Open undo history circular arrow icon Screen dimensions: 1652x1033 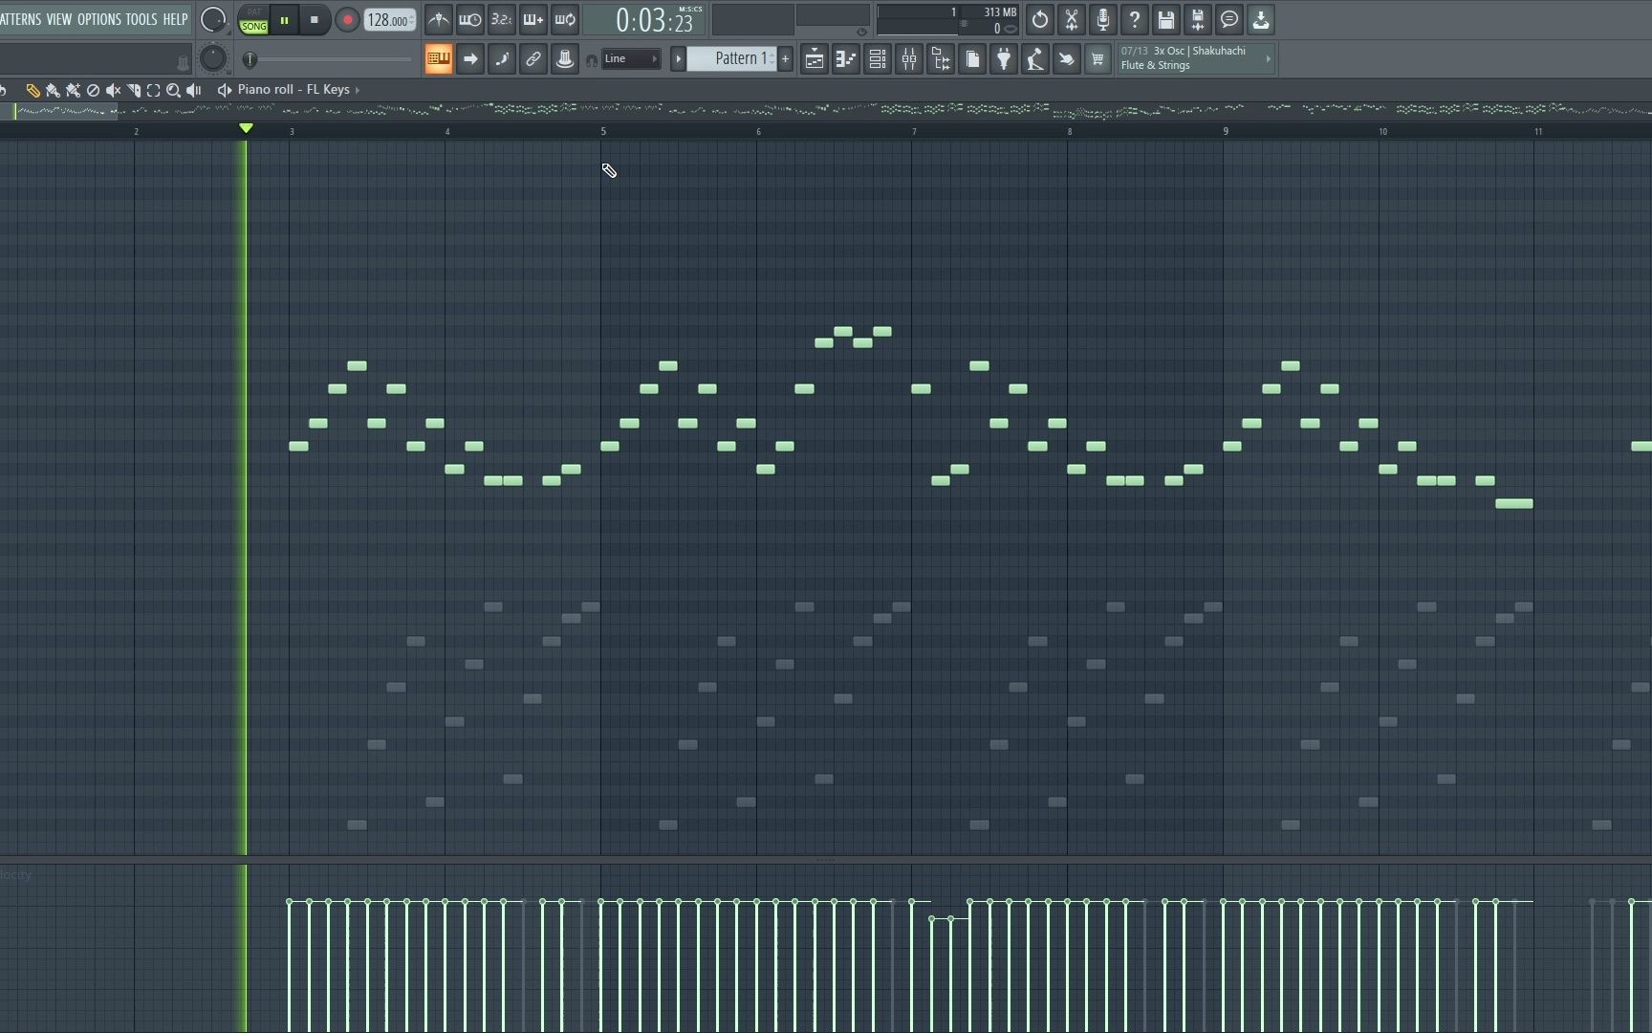(x=1040, y=19)
